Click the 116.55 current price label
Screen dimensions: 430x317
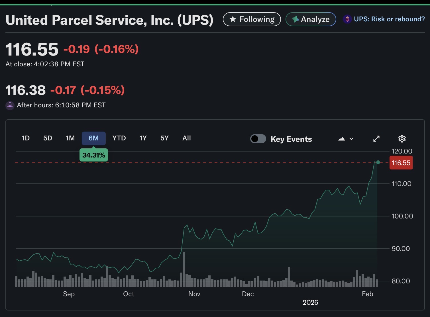tap(401, 163)
